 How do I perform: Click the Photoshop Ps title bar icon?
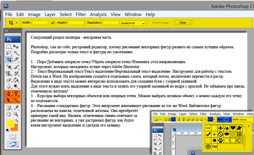coord(6,6)
